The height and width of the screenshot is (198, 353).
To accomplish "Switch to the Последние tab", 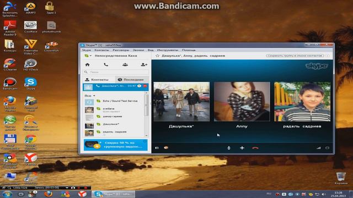I will (132, 79).
